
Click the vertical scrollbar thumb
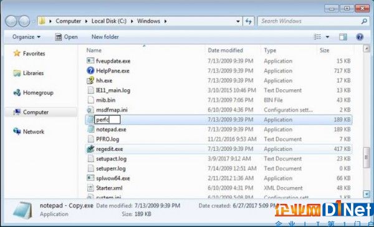366,157
